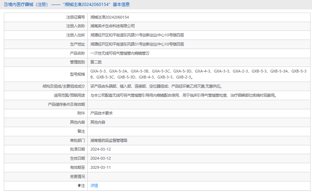The width and height of the screenshot is (312, 194).
Task: Select the model list starting GXA-5-3
Action: coord(198,74)
